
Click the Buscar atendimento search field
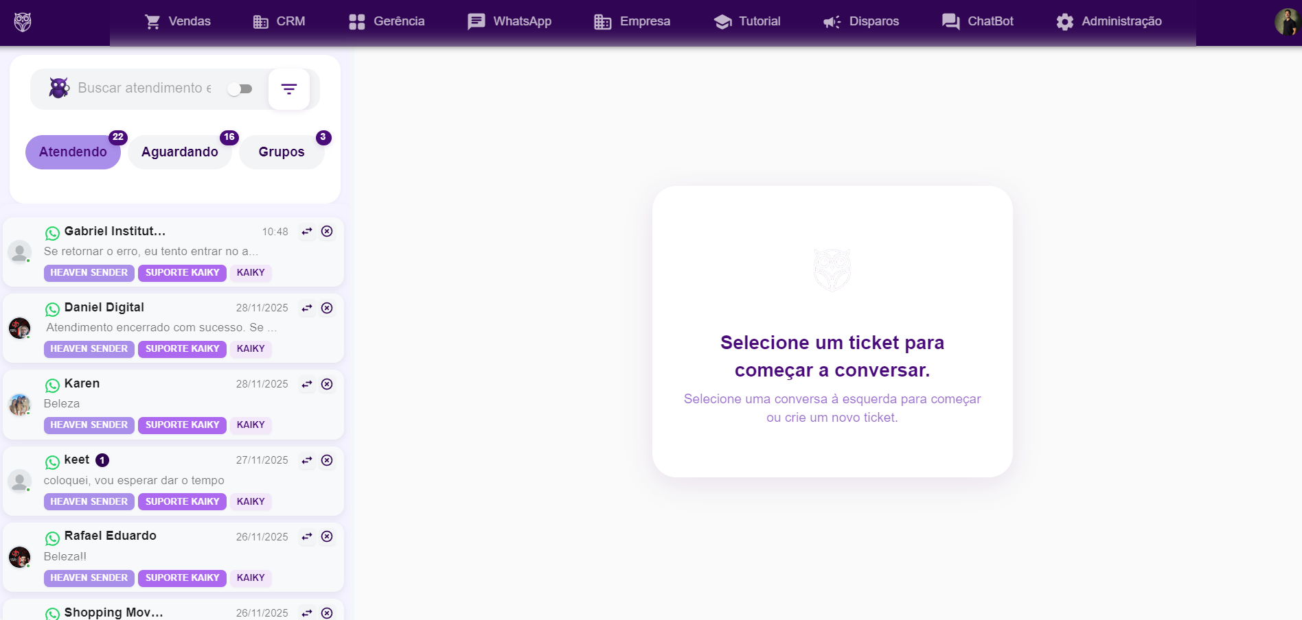pyautogui.click(x=145, y=88)
